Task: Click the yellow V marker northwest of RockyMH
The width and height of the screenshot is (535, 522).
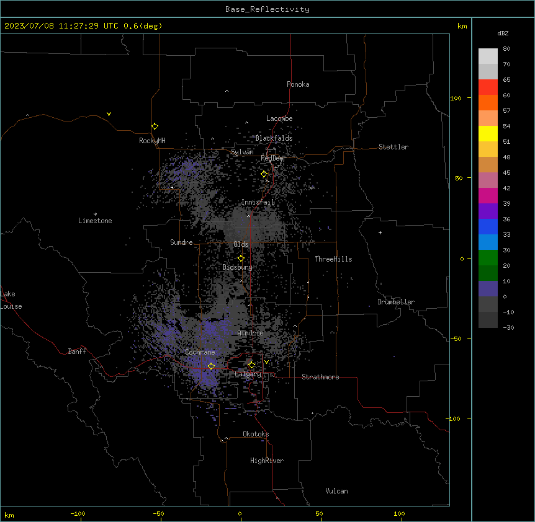Action: click(x=109, y=114)
